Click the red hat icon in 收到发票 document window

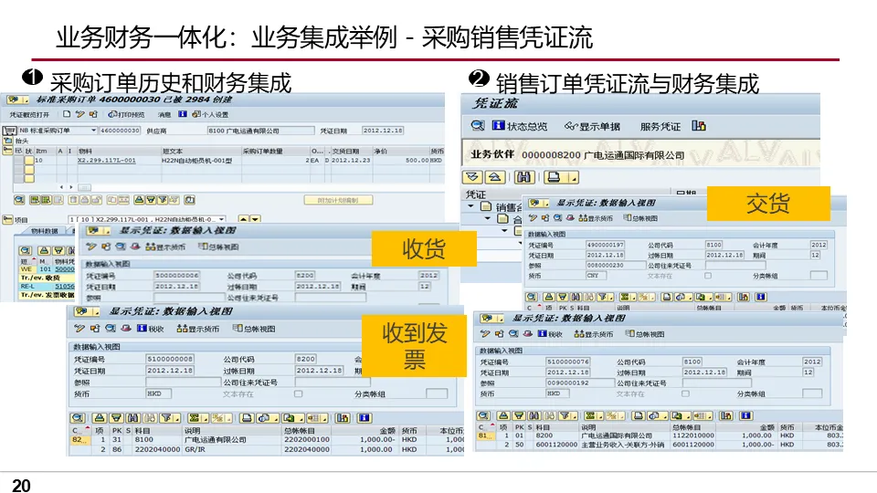point(126,328)
